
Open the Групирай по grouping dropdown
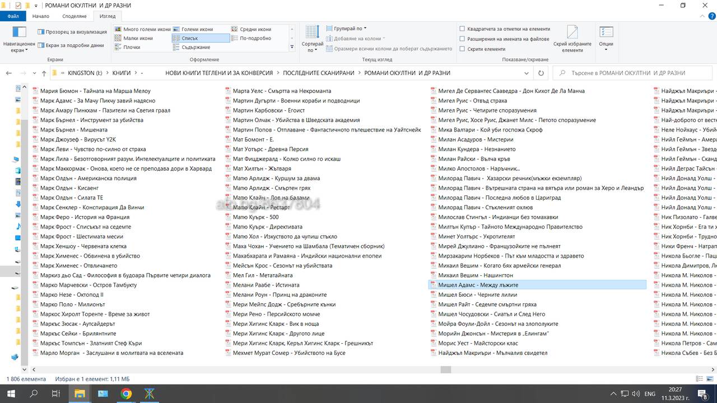point(345,29)
